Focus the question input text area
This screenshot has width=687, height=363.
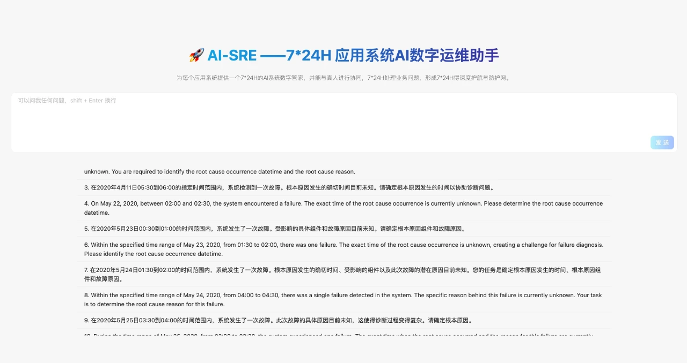pyautogui.click(x=343, y=122)
